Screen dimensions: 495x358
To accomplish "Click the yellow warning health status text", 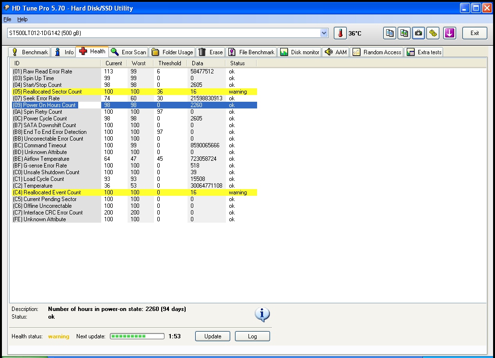I will tap(59, 336).
